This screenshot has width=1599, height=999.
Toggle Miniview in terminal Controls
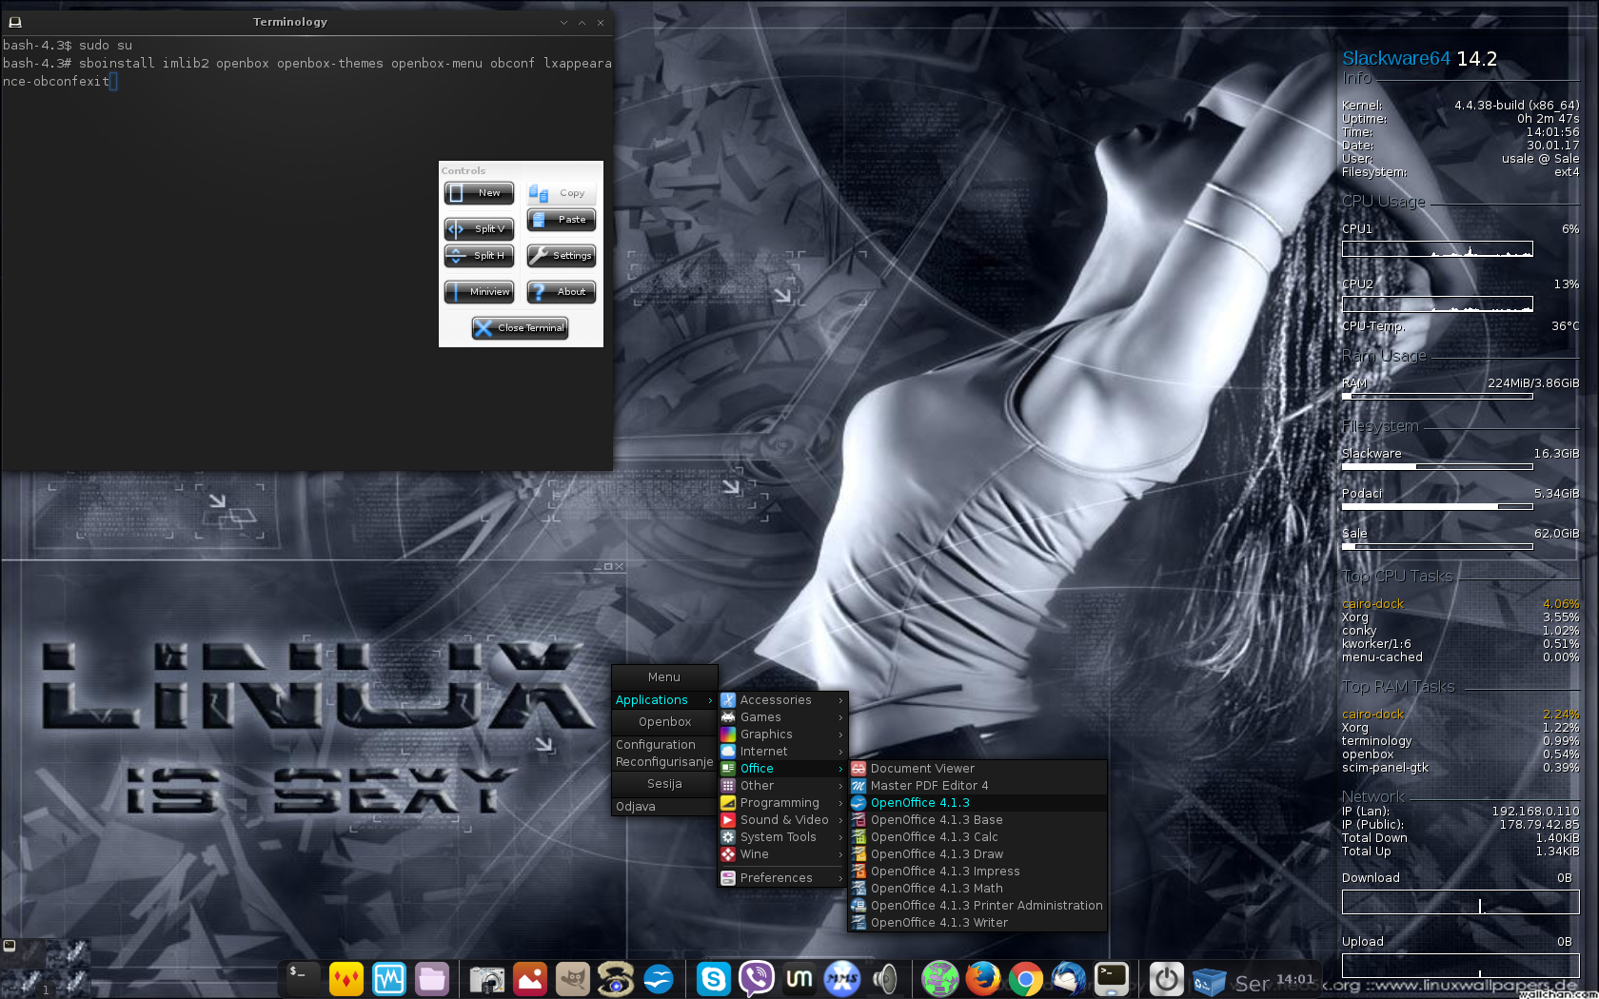[479, 292]
